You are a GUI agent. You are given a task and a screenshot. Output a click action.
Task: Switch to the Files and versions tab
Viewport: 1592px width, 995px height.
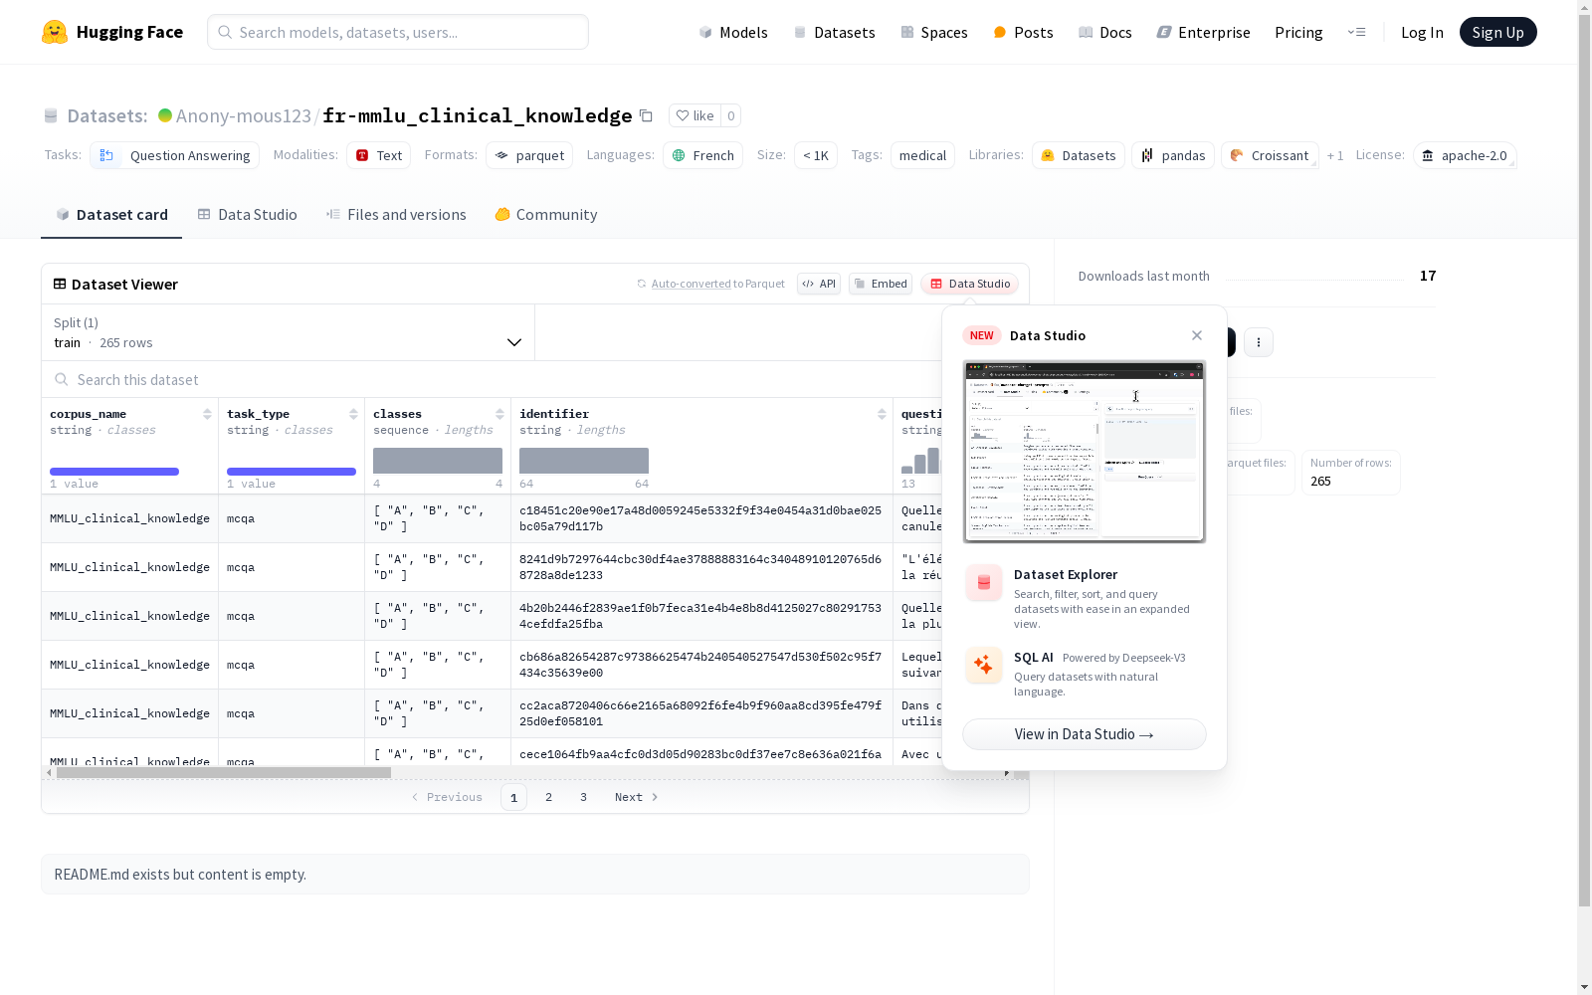click(x=396, y=214)
